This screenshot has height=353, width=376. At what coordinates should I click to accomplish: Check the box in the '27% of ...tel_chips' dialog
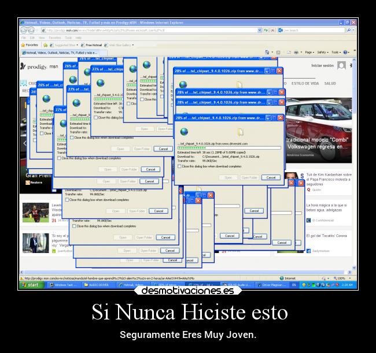click(x=96, y=118)
